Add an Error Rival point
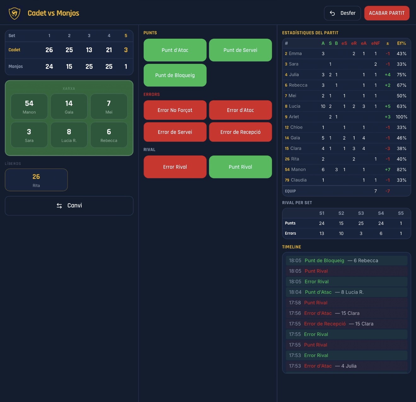 [175, 167]
